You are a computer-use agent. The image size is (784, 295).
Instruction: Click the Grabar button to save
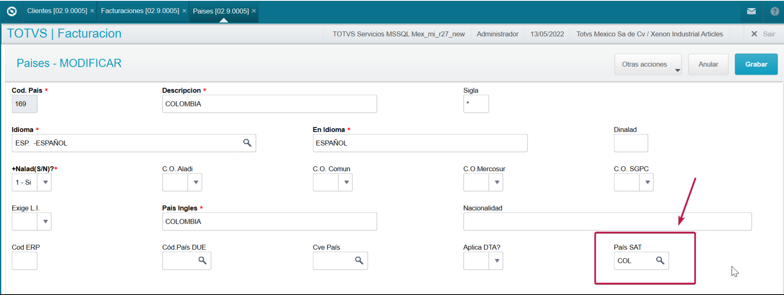[756, 64]
